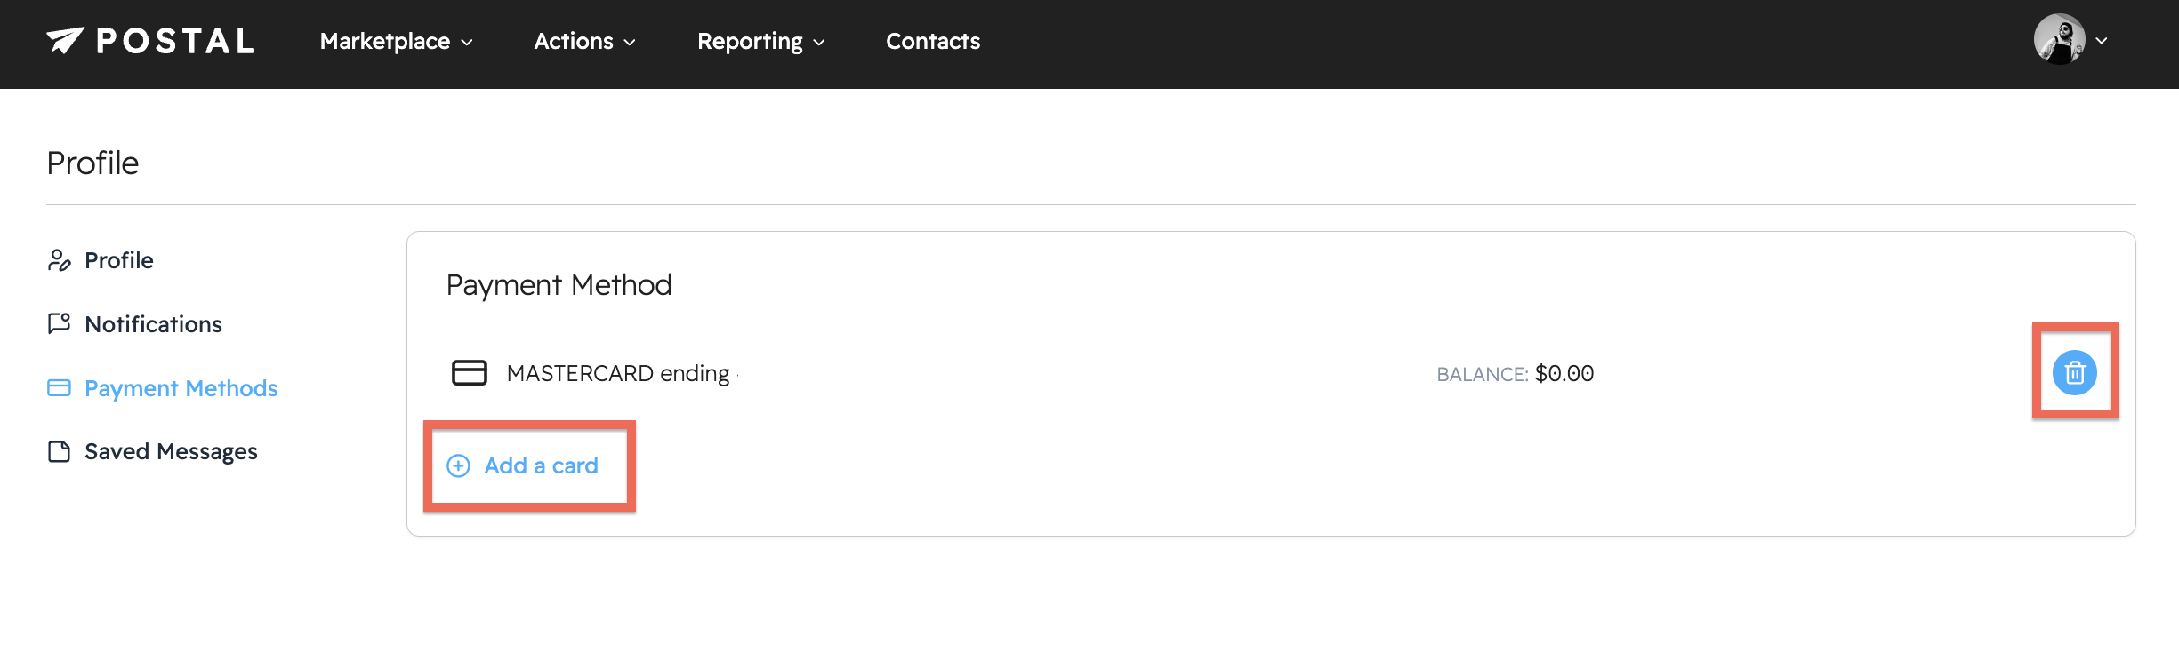Expand the Reporting dropdown chevron
Image resolution: width=2179 pixels, height=668 pixels.
point(819,42)
